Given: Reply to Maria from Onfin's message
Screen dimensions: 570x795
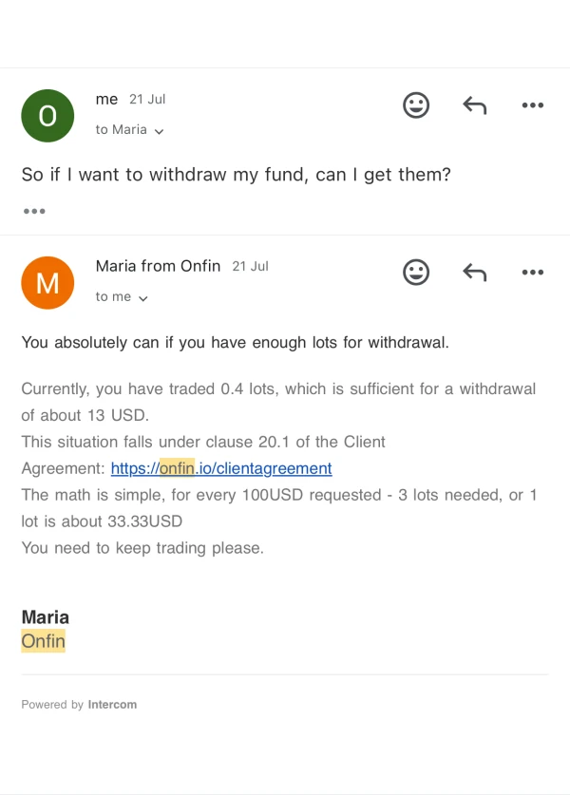Looking at the screenshot, I should click(x=474, y=273).
